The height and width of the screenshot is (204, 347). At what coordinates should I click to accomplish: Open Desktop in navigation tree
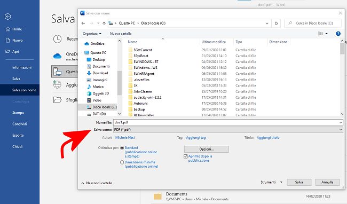[96, 59]
